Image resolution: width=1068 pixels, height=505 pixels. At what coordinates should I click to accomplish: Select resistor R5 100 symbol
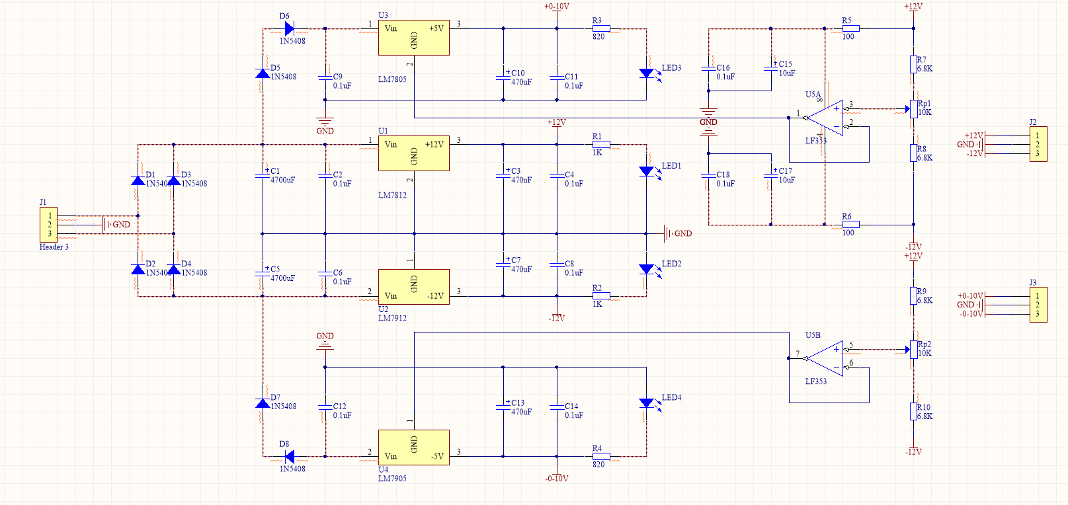coord(850,28)
